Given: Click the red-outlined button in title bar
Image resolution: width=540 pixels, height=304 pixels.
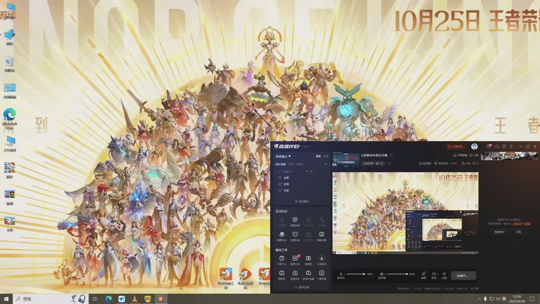Looking at the screenshot, I should pos(455,147).
